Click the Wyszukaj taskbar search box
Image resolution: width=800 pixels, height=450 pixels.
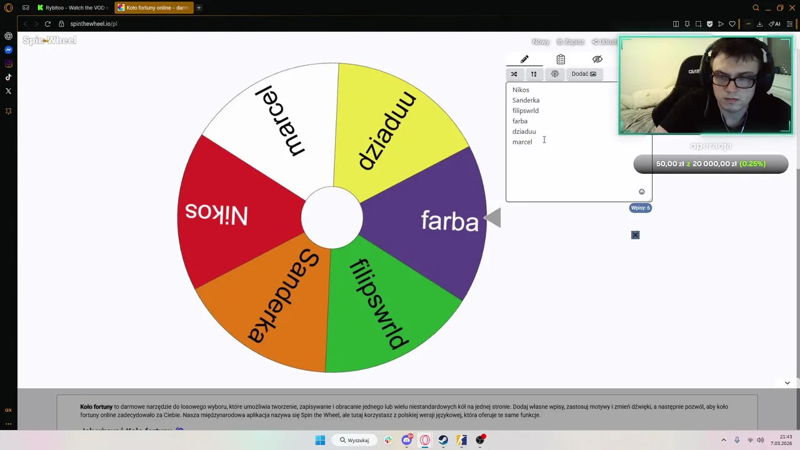[x=355, y=440]
